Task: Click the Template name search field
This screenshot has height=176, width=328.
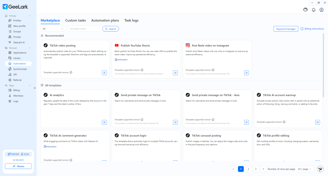Action: 85,29
